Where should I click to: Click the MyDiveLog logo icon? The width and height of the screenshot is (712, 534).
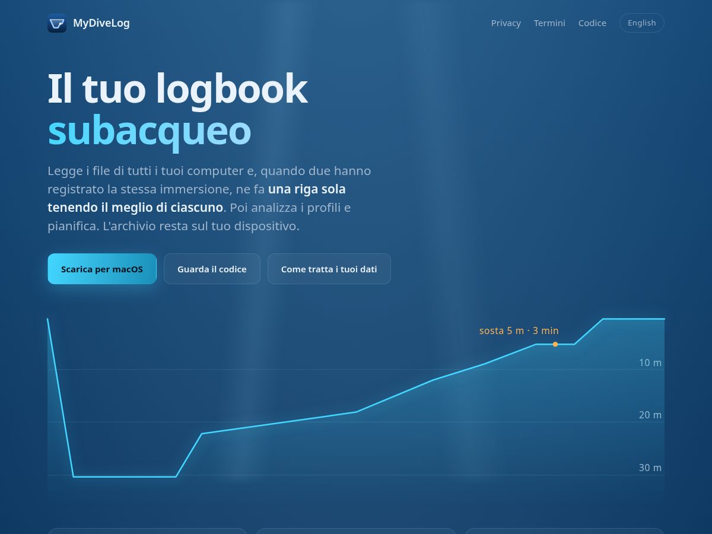pyautogui.click(x=57, y=23)
